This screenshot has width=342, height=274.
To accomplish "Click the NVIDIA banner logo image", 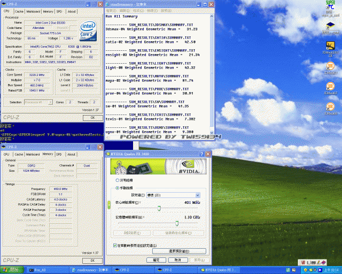I will pos(158,166).
